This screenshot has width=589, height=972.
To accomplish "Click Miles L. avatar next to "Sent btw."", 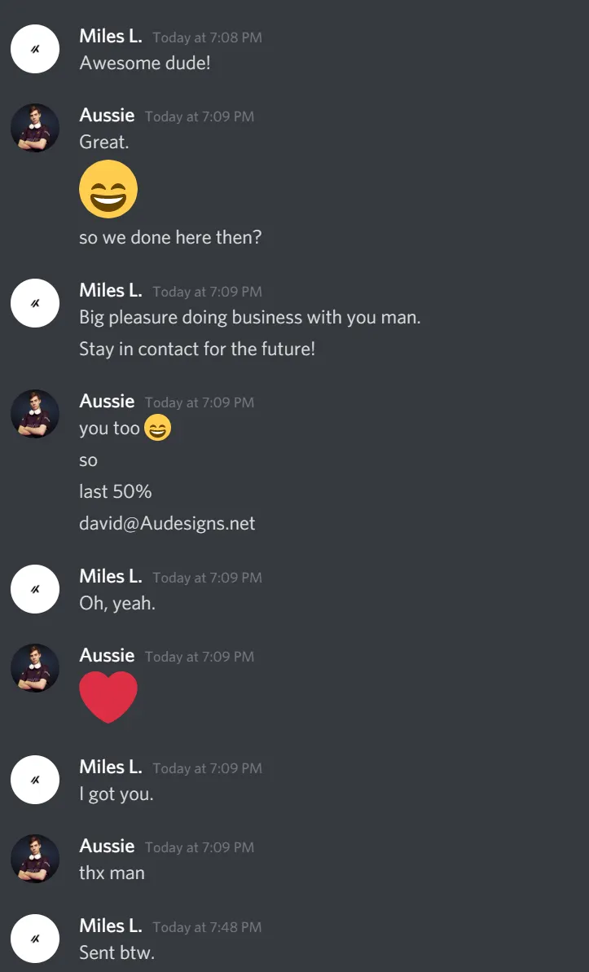I will [x=35, y=939].
